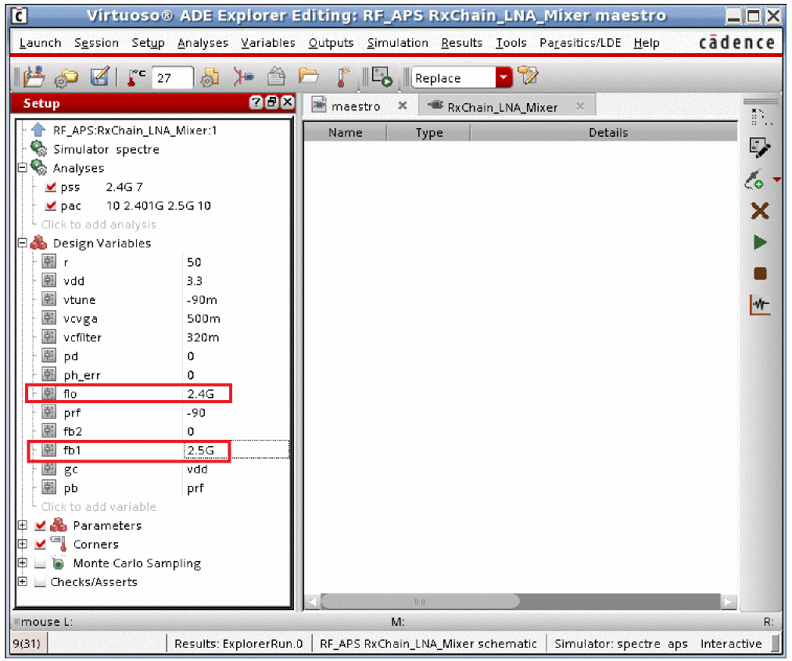Screen dimensions: 792x661
Task: Open the Simulation menu
Action: click(x=397, y=43)
